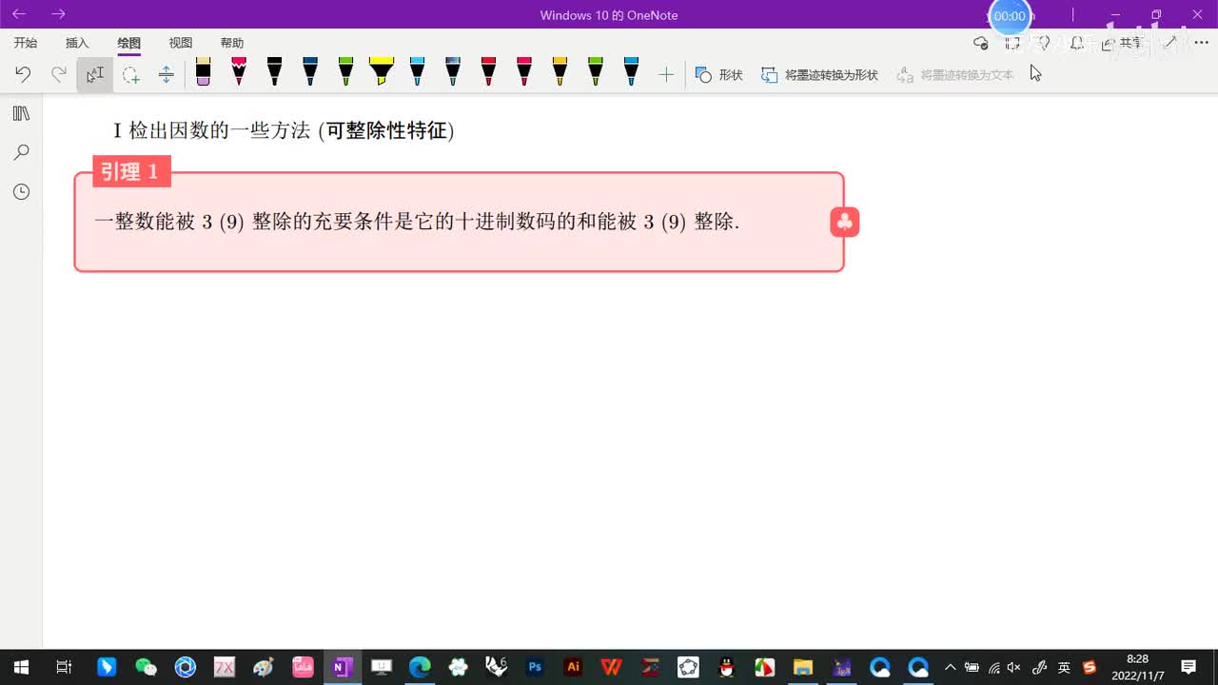Screen dimensions: 1218x685
Task: Open the Insert (插入) tab
Action: tap(77, 43)
